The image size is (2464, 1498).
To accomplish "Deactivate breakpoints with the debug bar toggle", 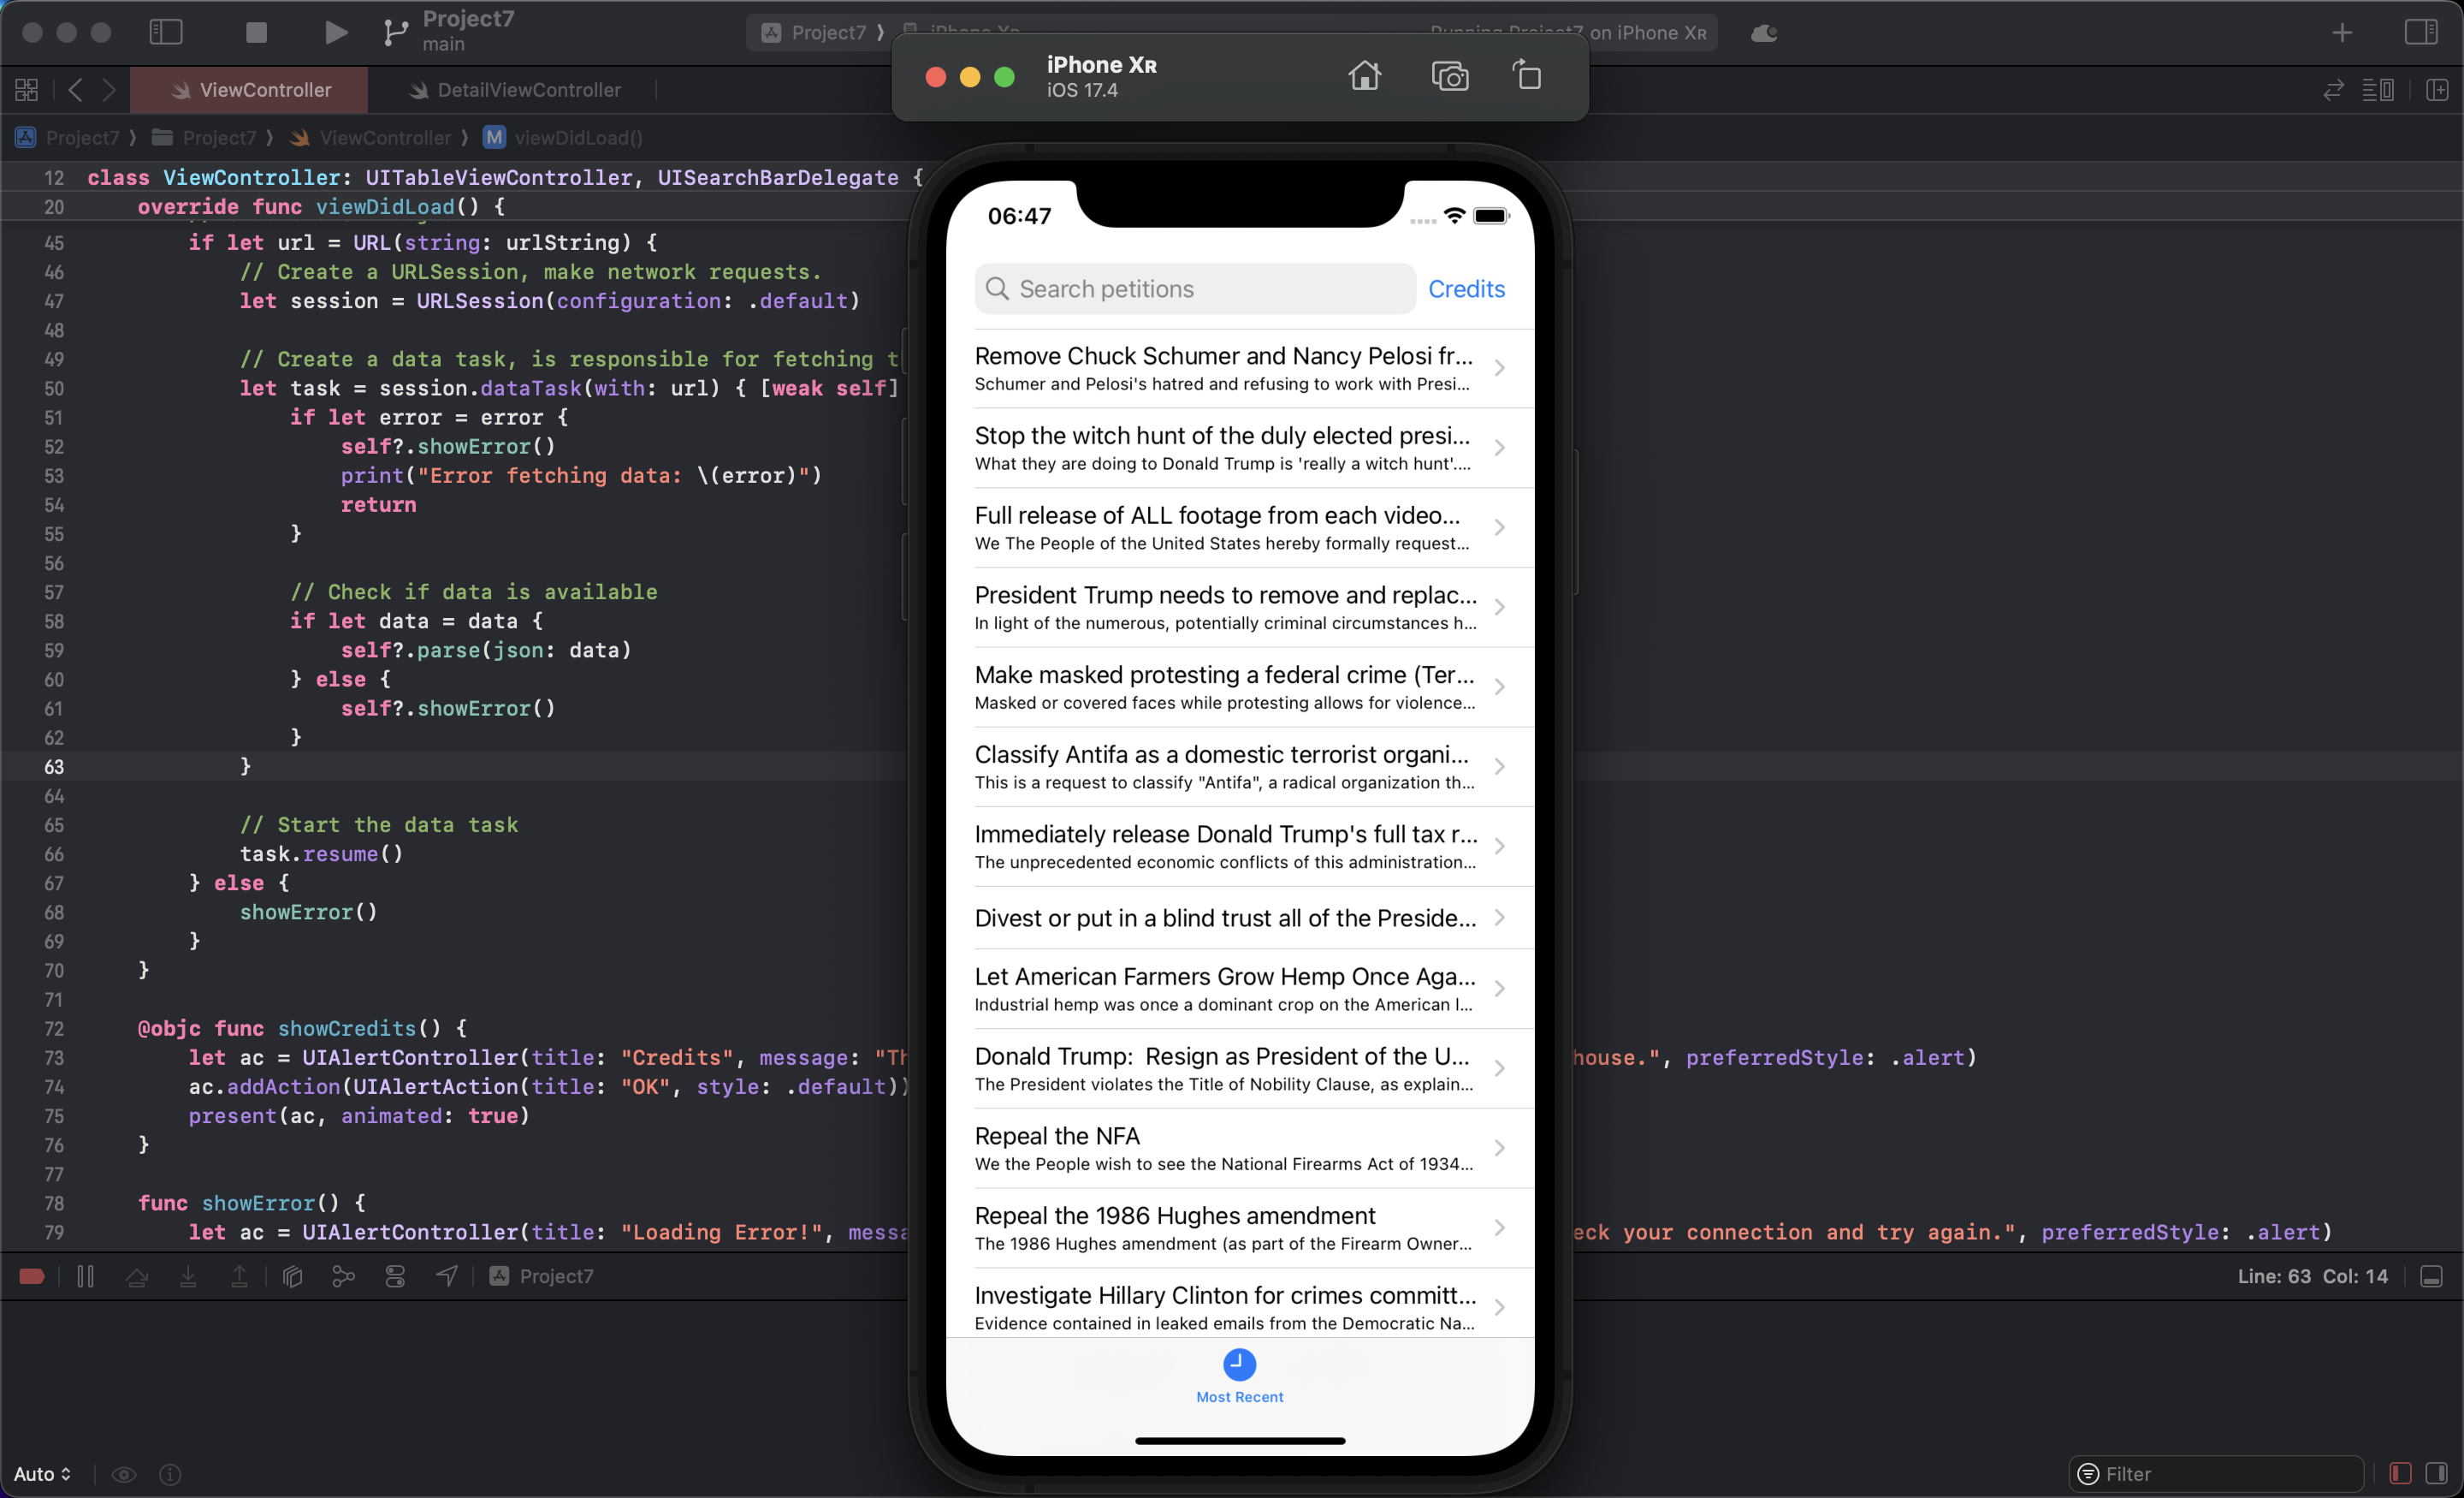I will (x=32, y=1275).
